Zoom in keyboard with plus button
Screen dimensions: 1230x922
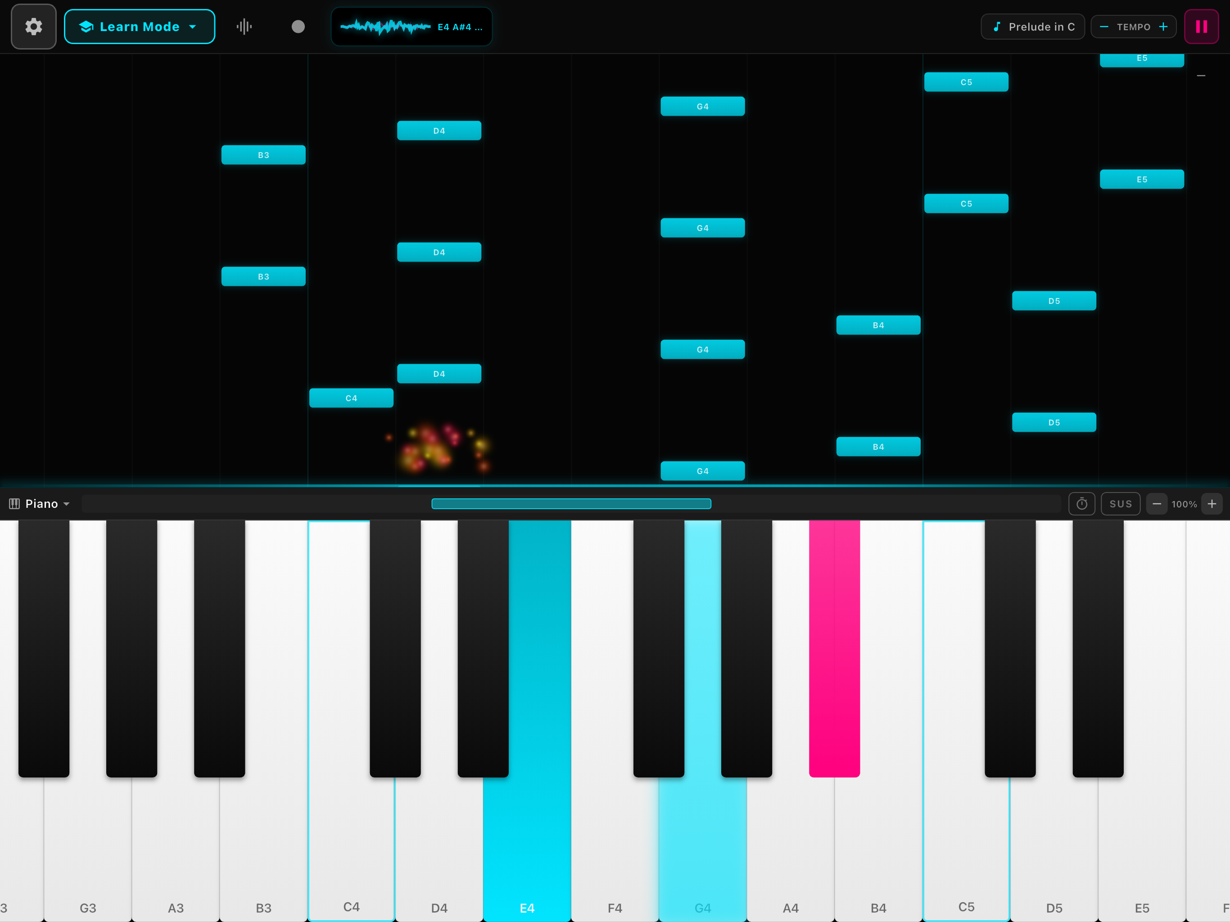[x=1212, y=504]
